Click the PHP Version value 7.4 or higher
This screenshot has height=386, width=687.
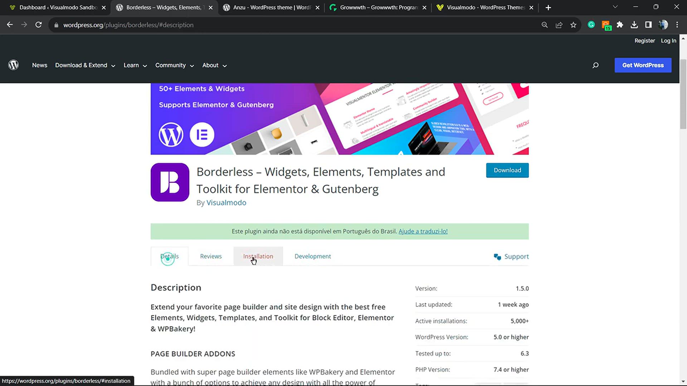[x=511, y=370]
